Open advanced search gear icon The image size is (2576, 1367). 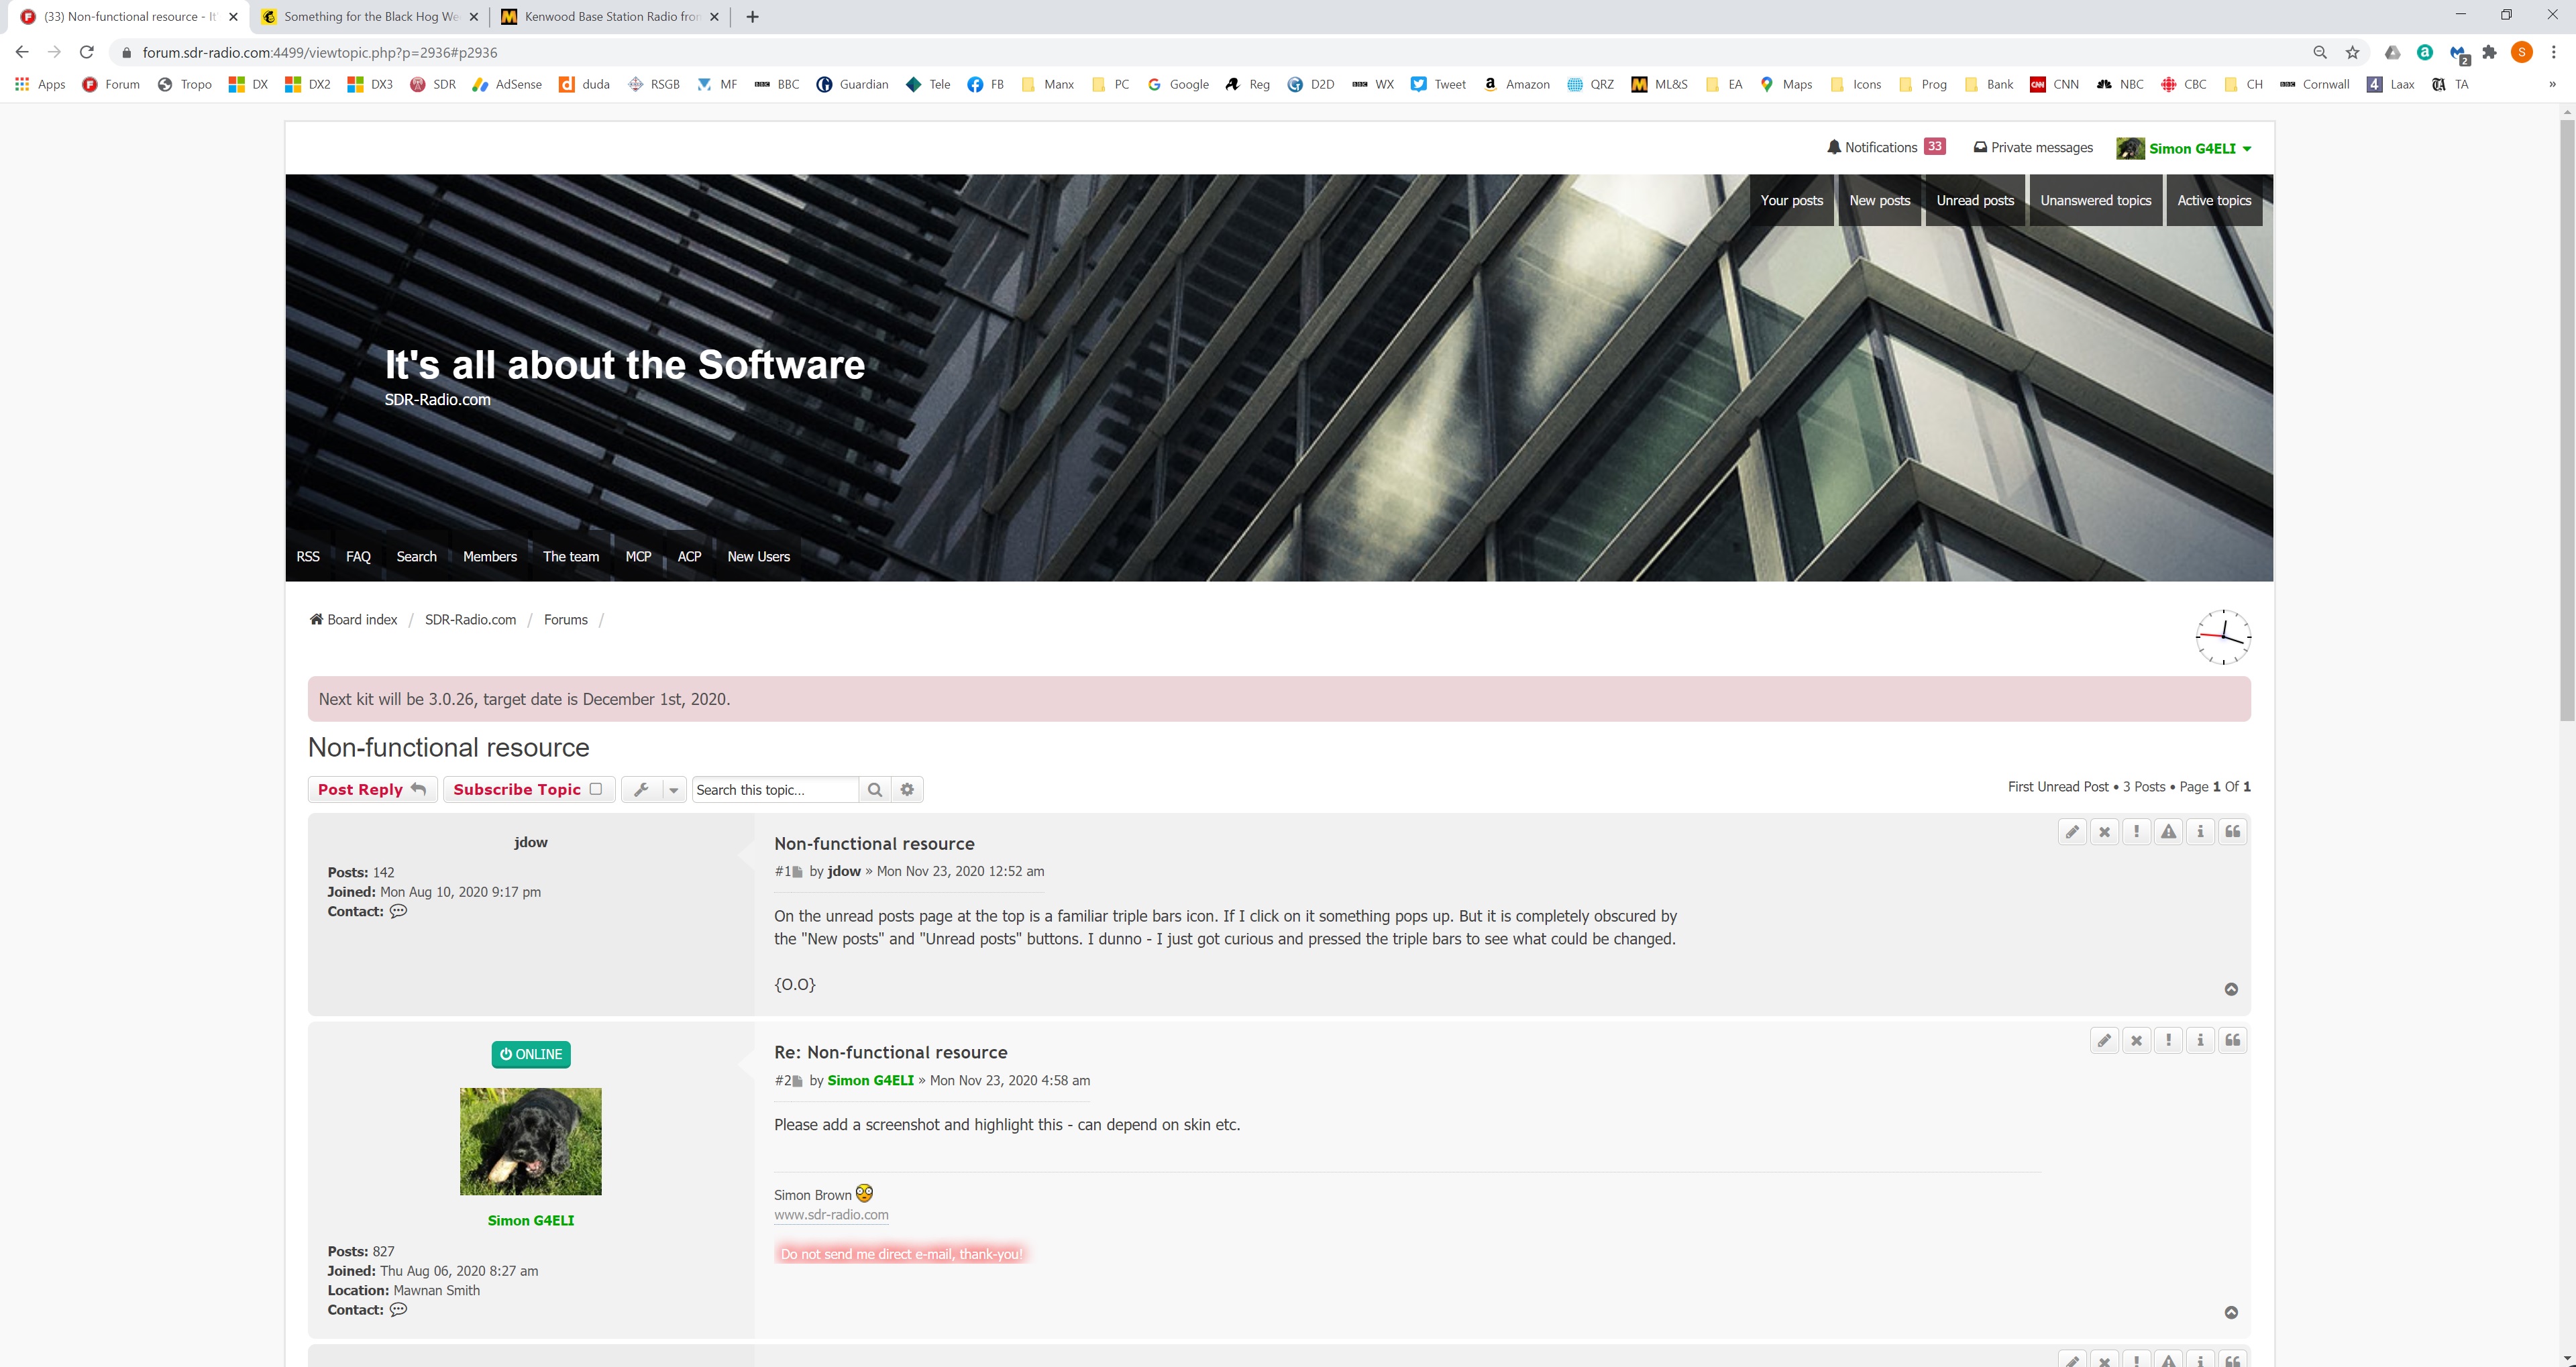907,790
